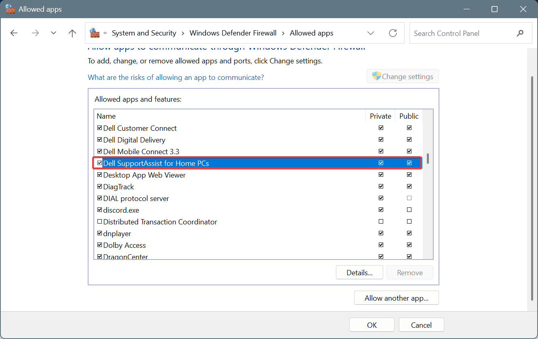538x339 pixels.
Task: Click the apps list scrollbar thumb
Action: (428, 159)
